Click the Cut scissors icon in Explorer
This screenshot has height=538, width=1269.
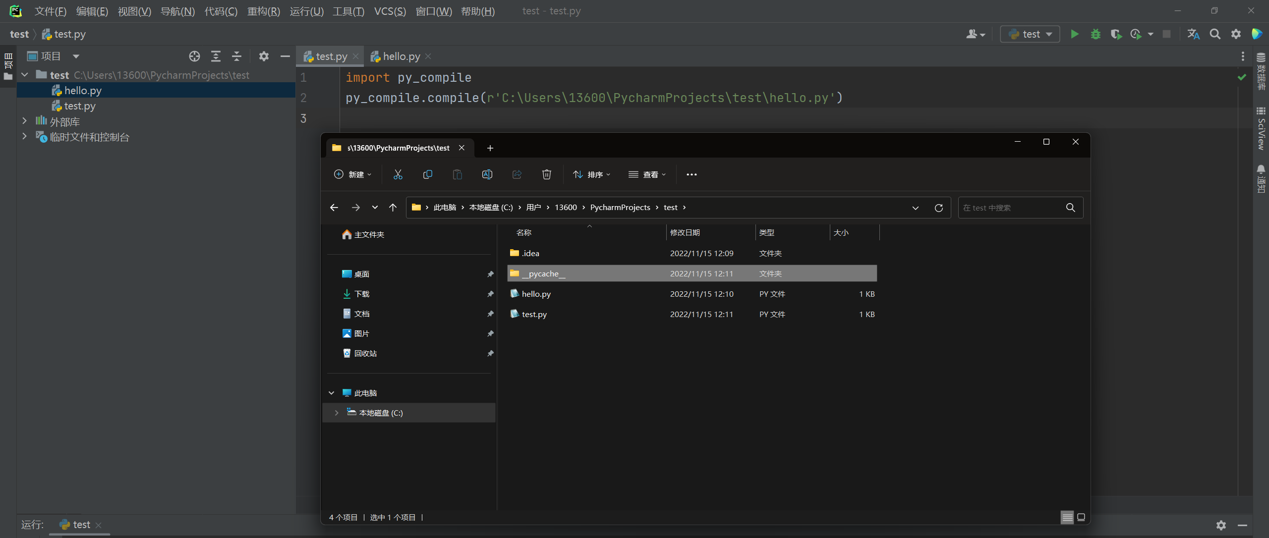398,174
